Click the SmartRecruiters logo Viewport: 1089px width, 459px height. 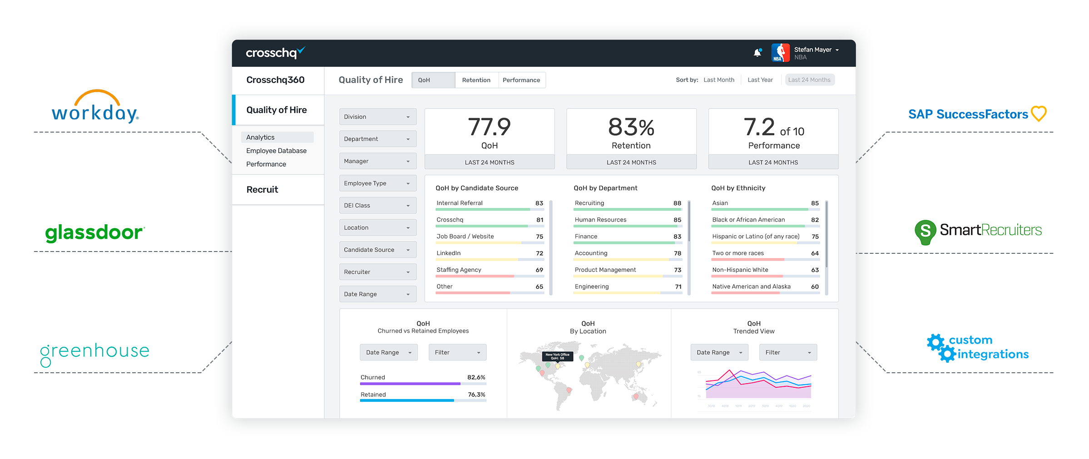(978, 231)
